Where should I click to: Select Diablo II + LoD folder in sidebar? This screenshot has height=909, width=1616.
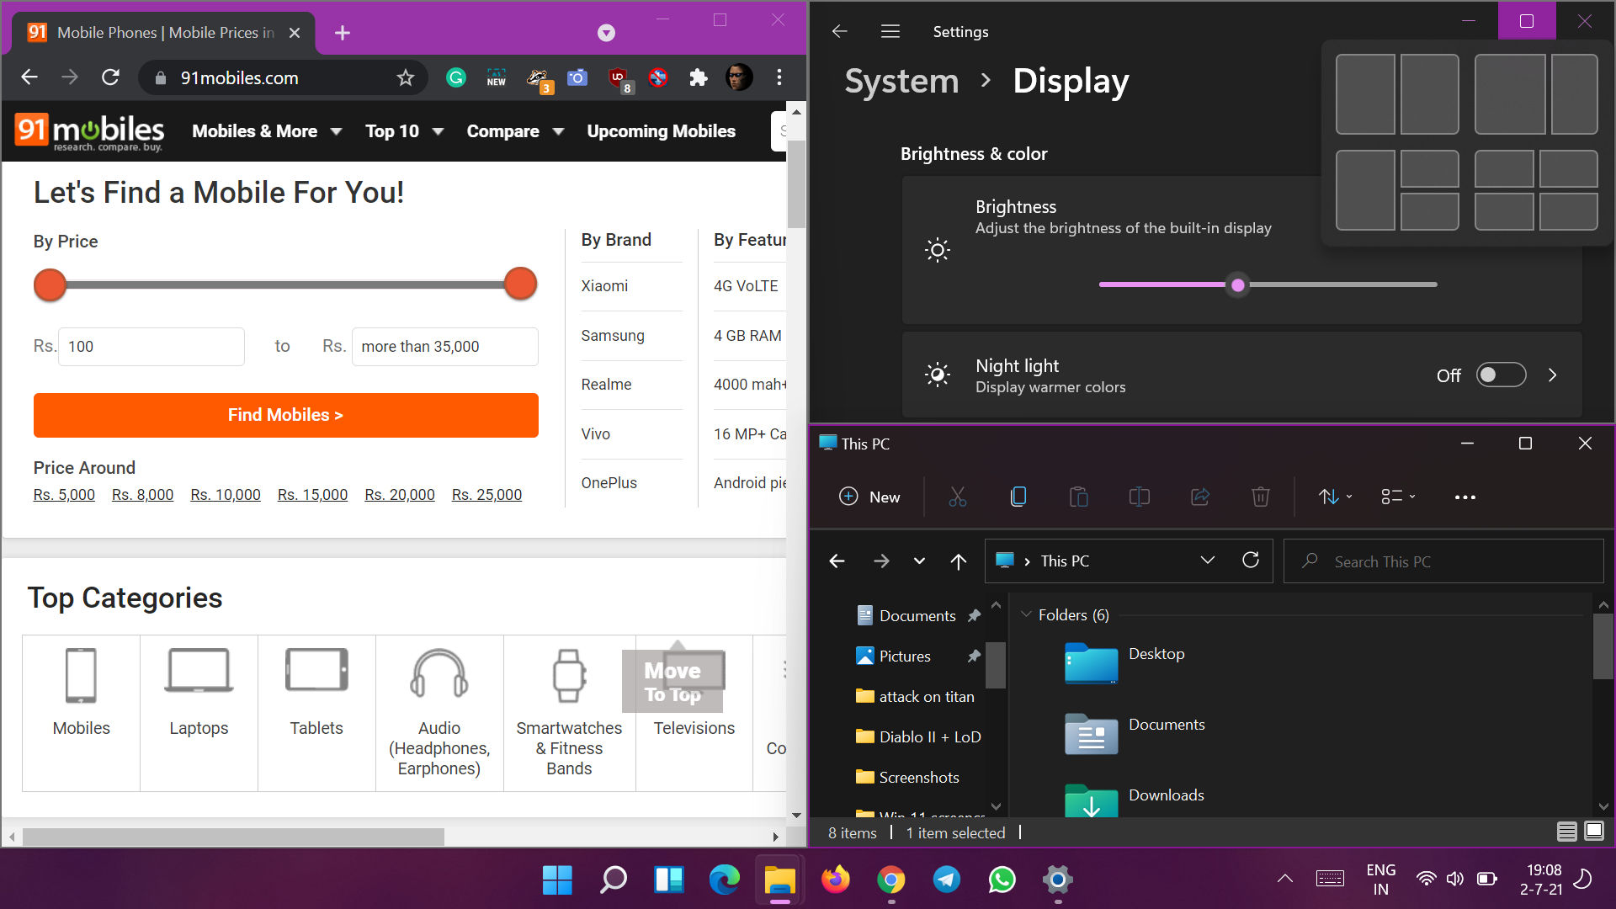coord(917,737)
